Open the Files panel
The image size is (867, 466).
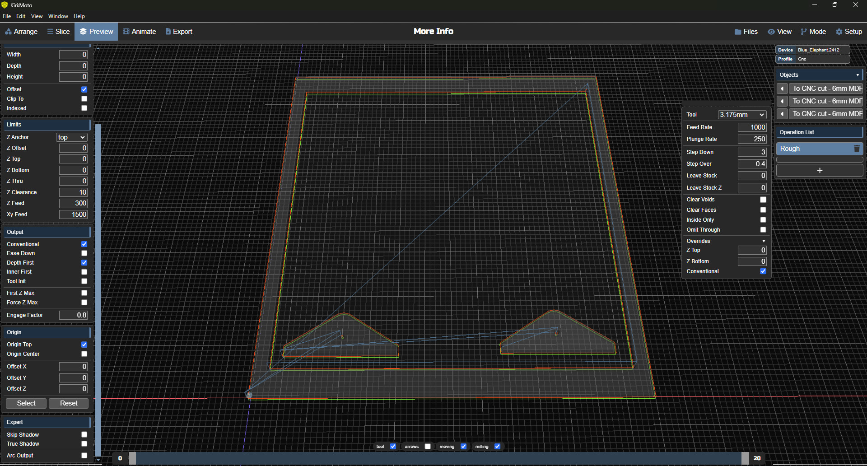[746, 32]
